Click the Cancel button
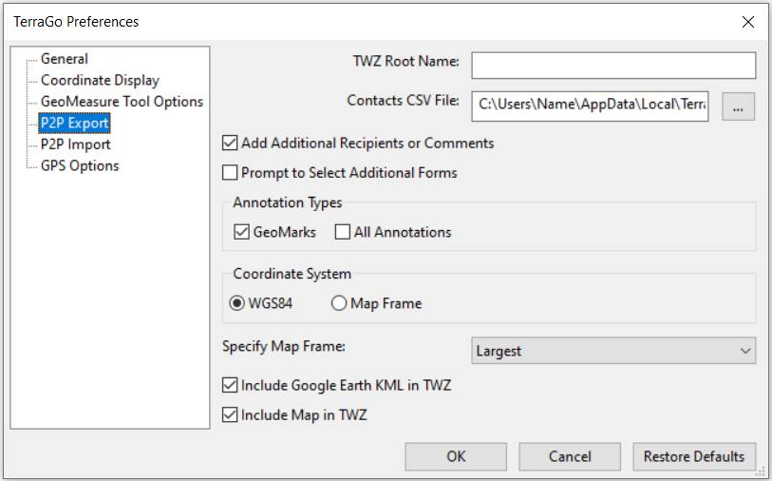The height and width of the screenshot is (481, 772). pyautogui.click(x=570, y=456)
